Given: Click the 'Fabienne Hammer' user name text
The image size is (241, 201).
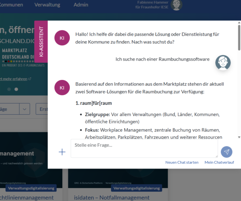Looking at the screenshot, I should [x=153, y=2].
